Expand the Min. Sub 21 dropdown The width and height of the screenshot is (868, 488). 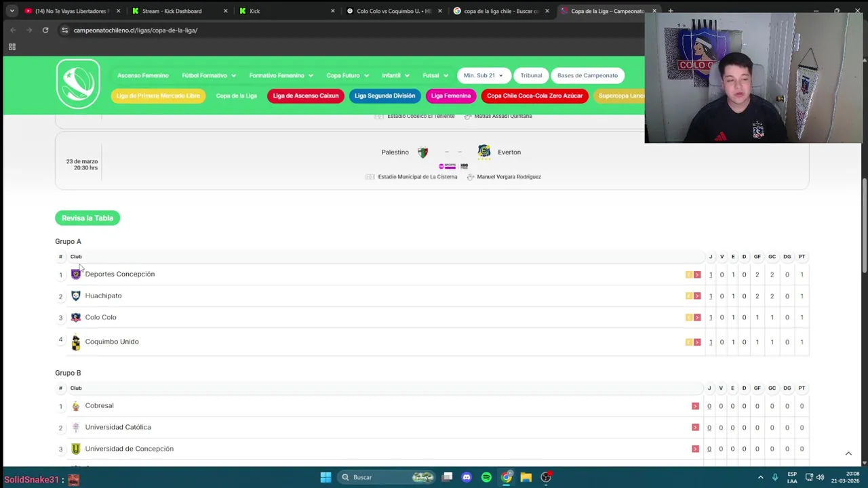(x=484, y=75)
